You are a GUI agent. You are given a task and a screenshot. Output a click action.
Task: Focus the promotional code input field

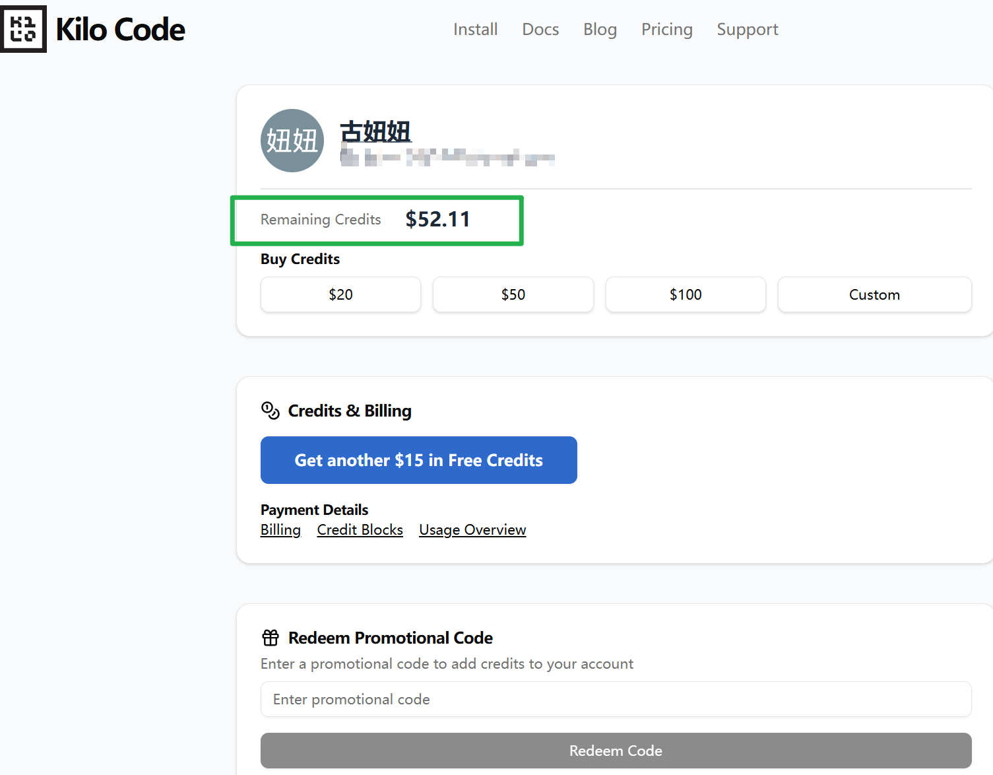tap(616, 699)
